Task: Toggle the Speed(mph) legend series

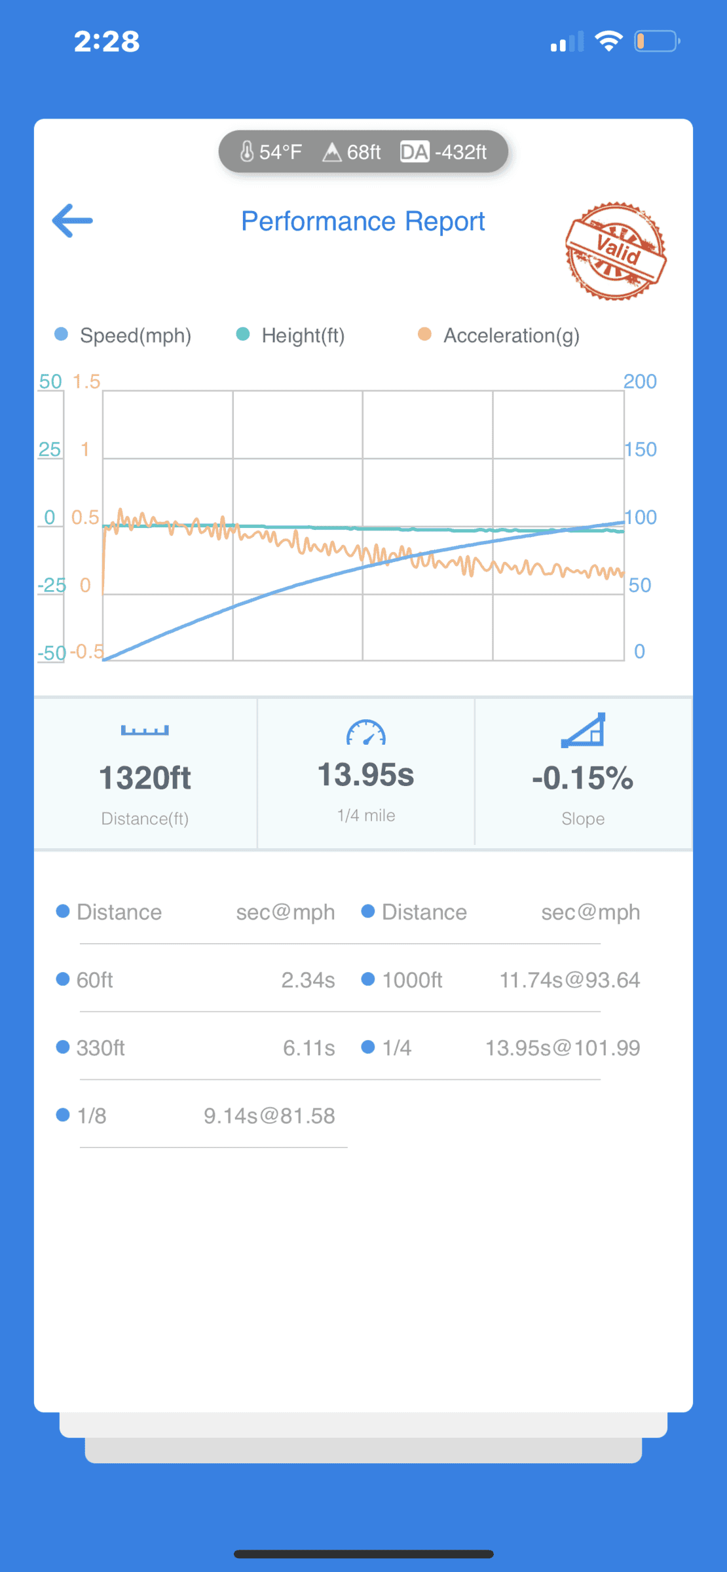Action: pyautogui.click(x=123, y=335)
